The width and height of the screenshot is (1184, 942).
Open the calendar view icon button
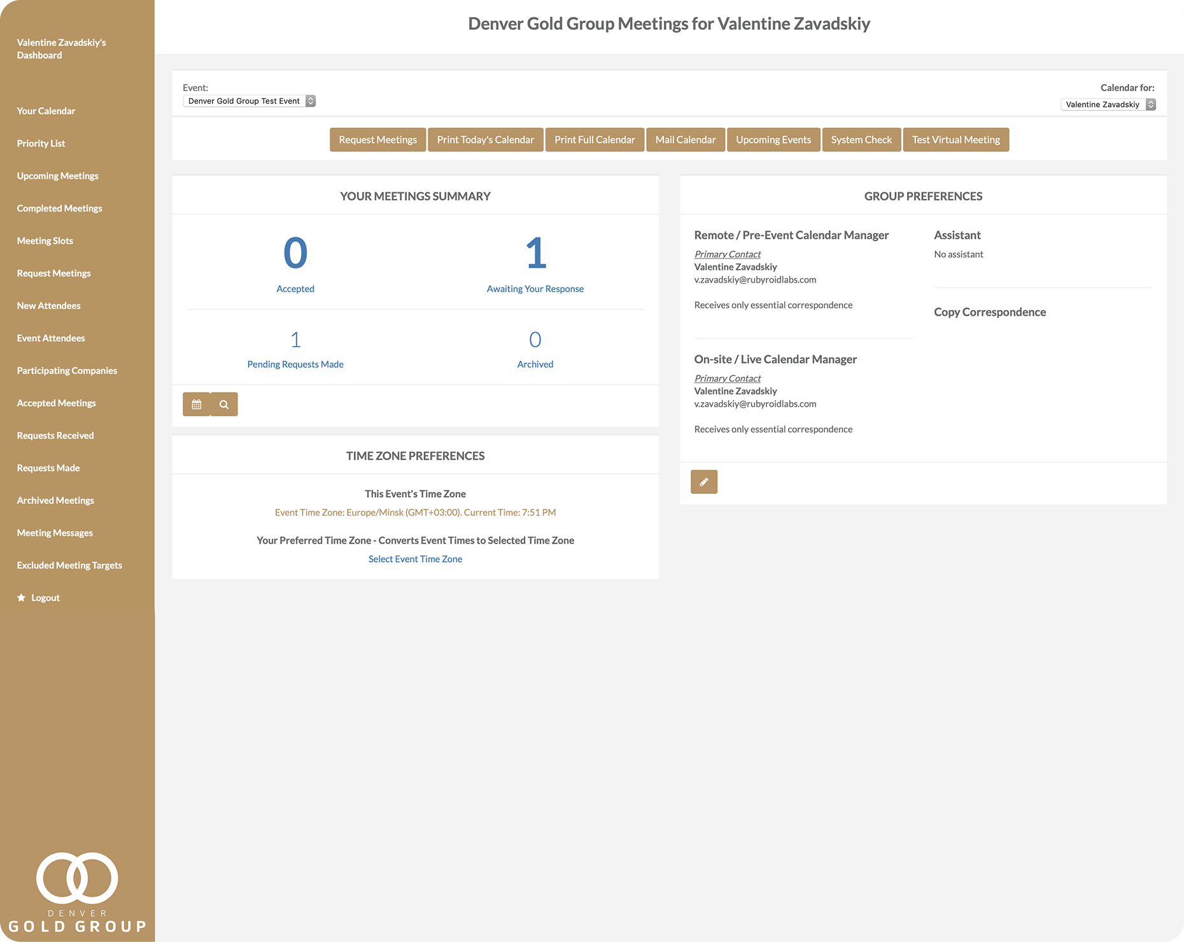(x=197, y=404)
